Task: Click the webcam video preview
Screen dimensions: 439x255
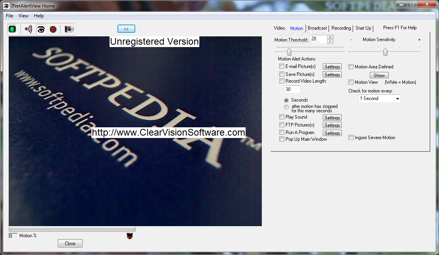Action: [135, 131]
